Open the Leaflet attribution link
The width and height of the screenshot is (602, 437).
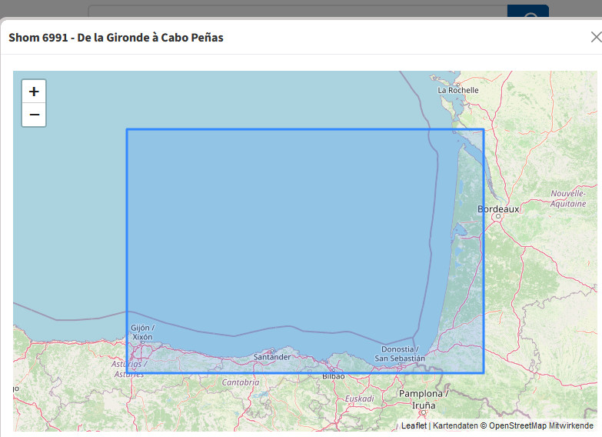[x=414, y=425]
